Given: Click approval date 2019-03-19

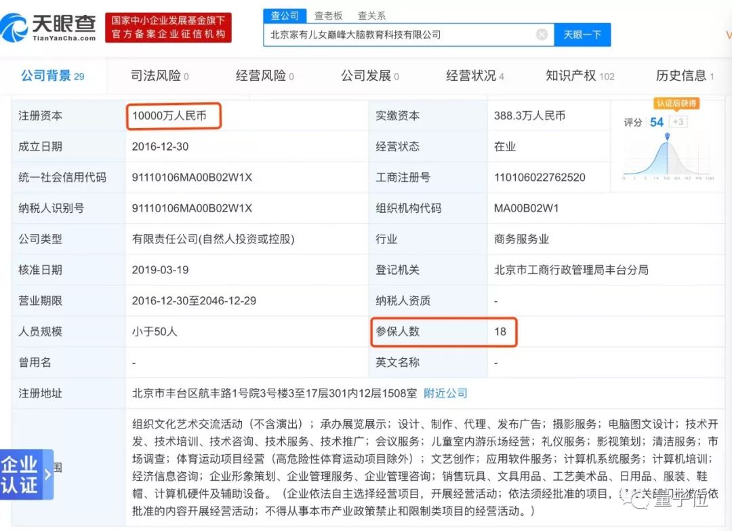Looking at the screenshot, I should (160, 270).
